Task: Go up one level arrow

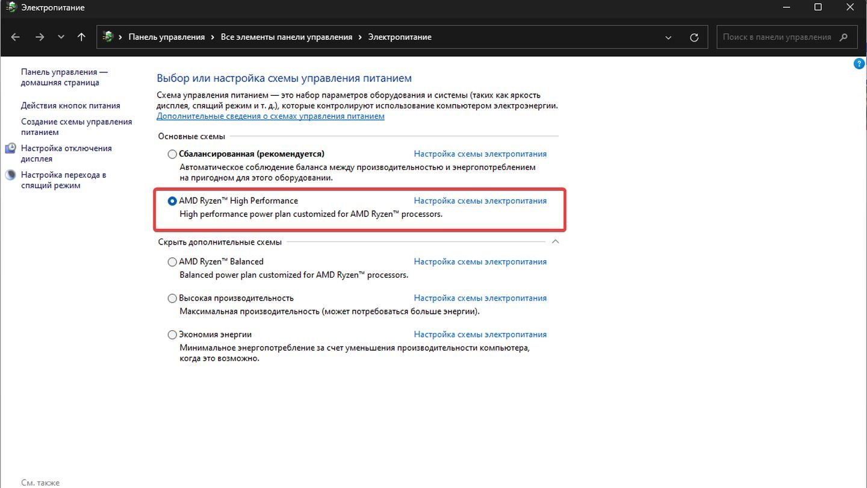Action: click(81, 37)
